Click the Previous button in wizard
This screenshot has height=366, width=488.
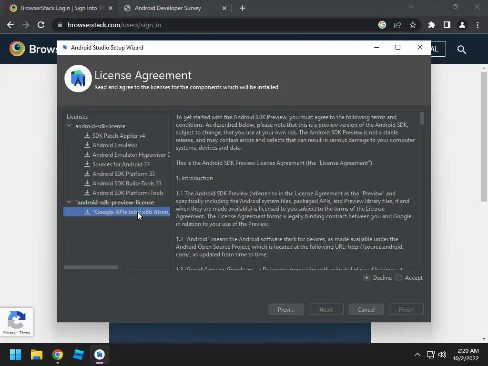click(286, 309)
